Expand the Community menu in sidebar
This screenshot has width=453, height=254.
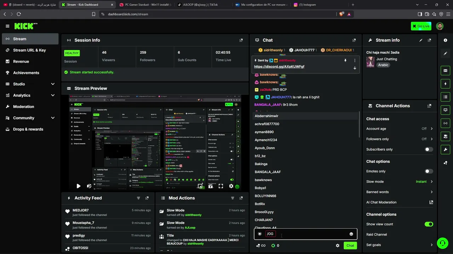click(53, 118)
